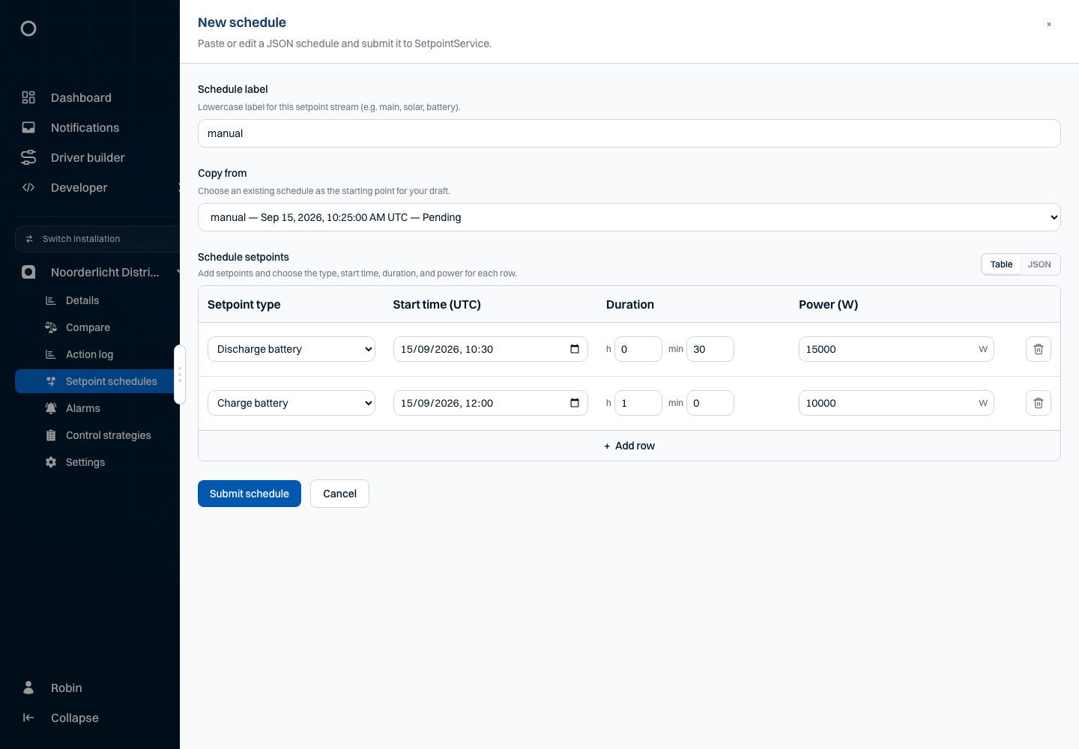Open the Charge battery setpoint type dropdown
This screenshot has height=749, width=1079.
[x=291, y=403]
